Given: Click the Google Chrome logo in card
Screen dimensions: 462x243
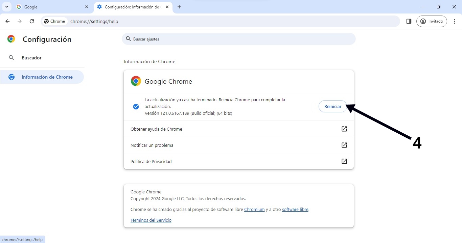Looking at the screenshot, I should 136,81.
